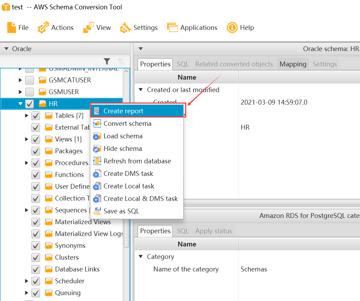Click the Create Local task icon
The image size is (360, 301).
[97, 186]
